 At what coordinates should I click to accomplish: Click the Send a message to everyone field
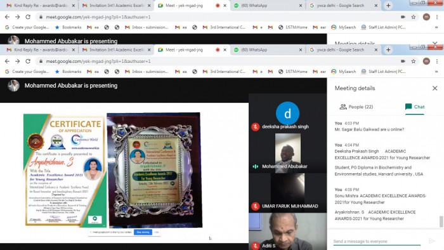click(377, 241)
